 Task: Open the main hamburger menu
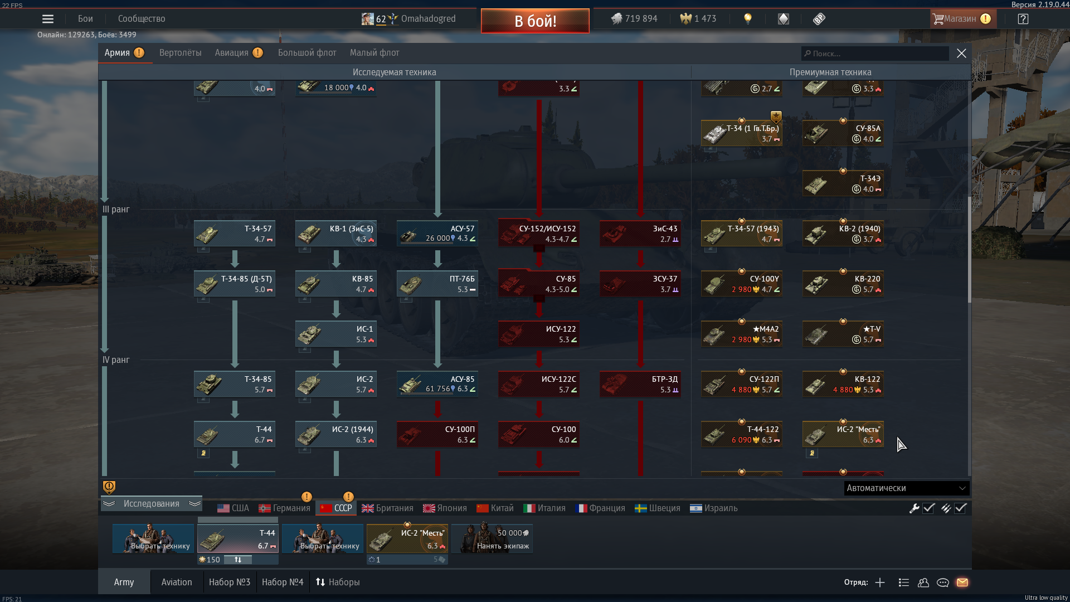[x=48, y=19]
